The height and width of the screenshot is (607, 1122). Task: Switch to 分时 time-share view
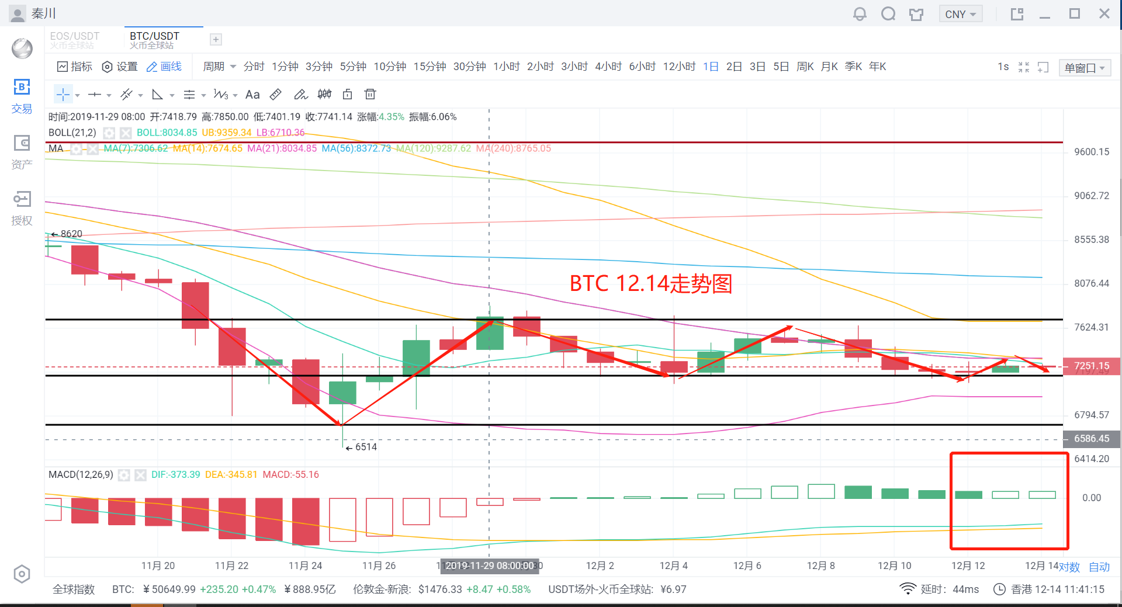(254, 67)
